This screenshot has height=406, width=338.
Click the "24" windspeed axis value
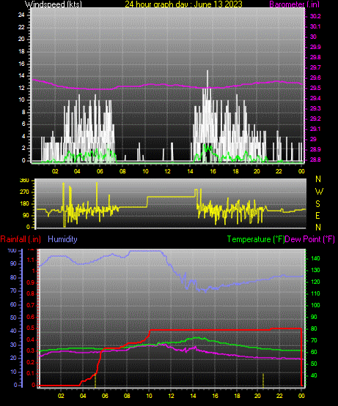[x=21, y=15]
